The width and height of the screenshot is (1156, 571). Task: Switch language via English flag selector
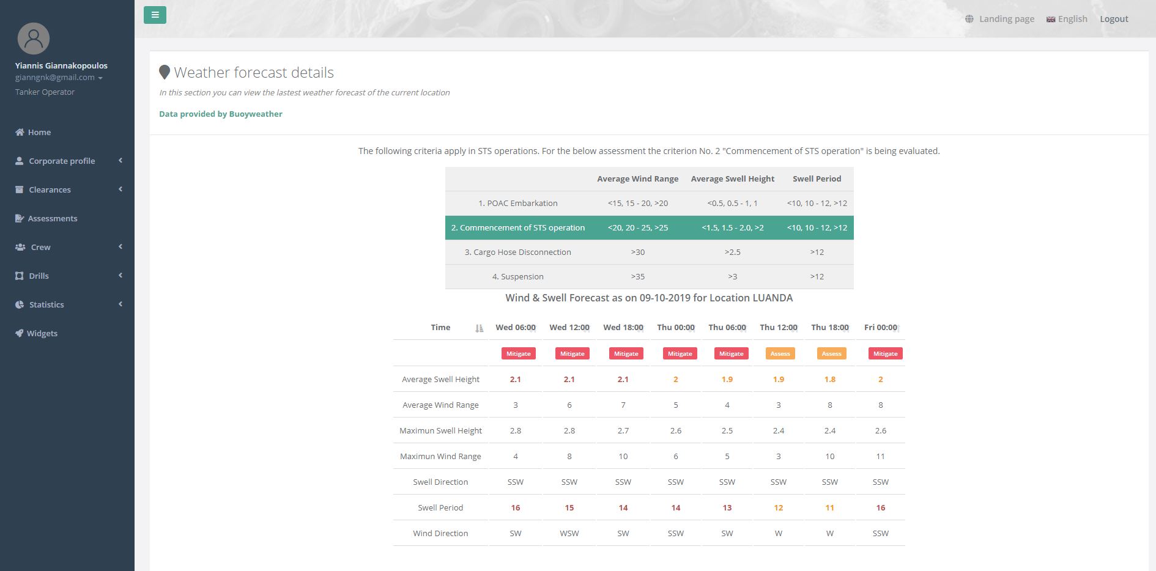[x=1067, y=19]
